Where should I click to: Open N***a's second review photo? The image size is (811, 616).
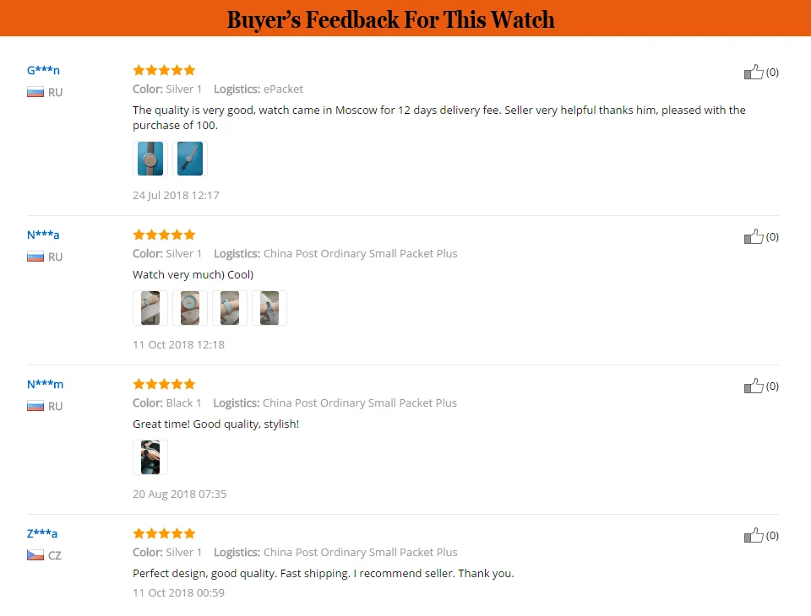click(x=190, y=308)
